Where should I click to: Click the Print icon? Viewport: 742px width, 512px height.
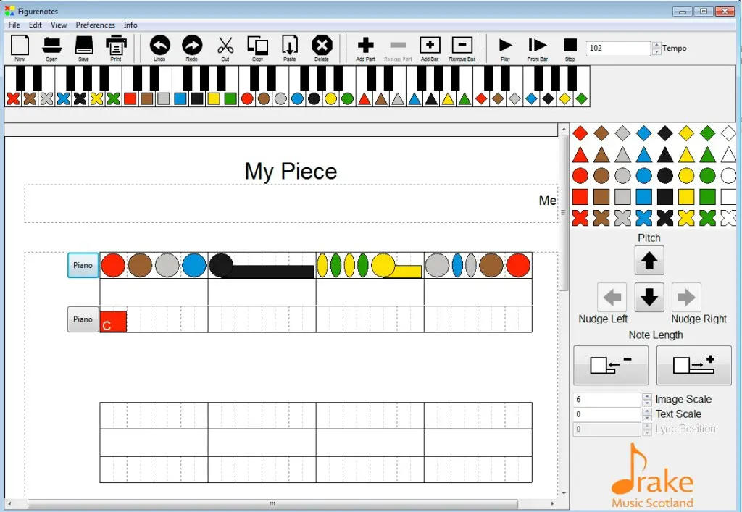(116, 46)
